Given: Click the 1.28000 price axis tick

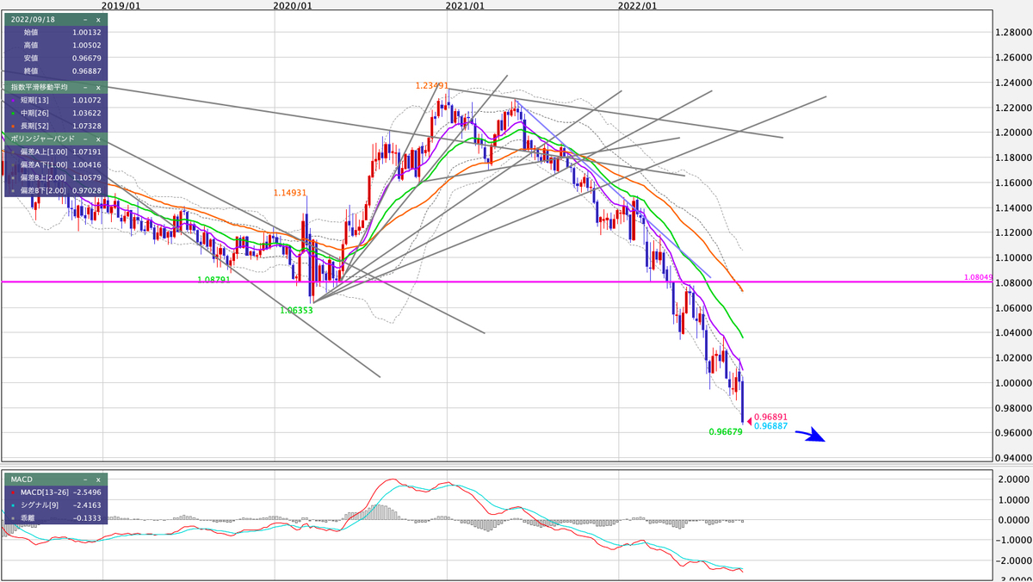Looking at the screenshot, I should click(1015, 33).
